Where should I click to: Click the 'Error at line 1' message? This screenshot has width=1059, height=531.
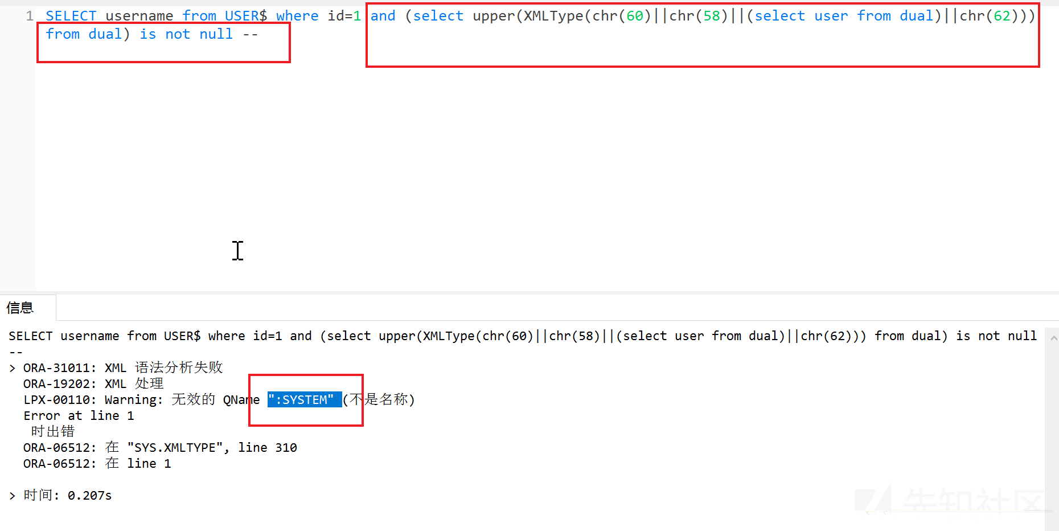[79, 416]
